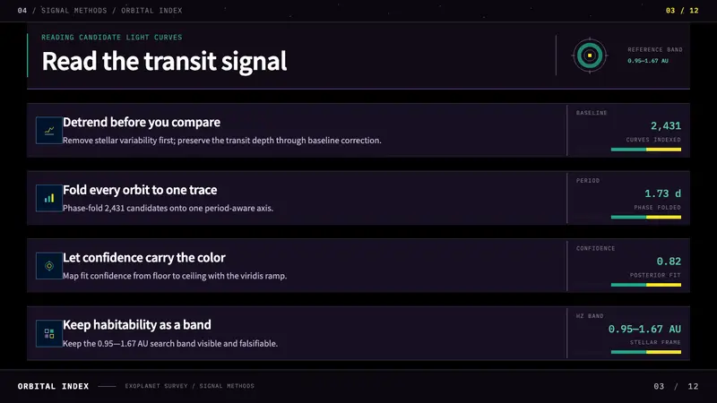Select the Fold every orbit to one trace heading

tap(140, 190)
